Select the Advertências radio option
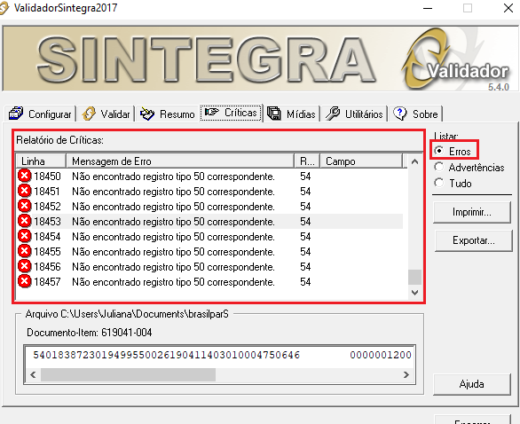 point(439,167)
